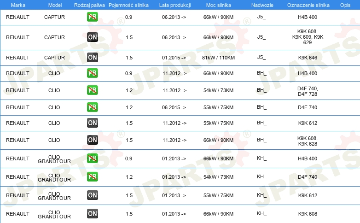Select '54kW / 73KM' in the Clio Grandtour row
This screenshot has width=360, height=223.
[x=218, y=177]
